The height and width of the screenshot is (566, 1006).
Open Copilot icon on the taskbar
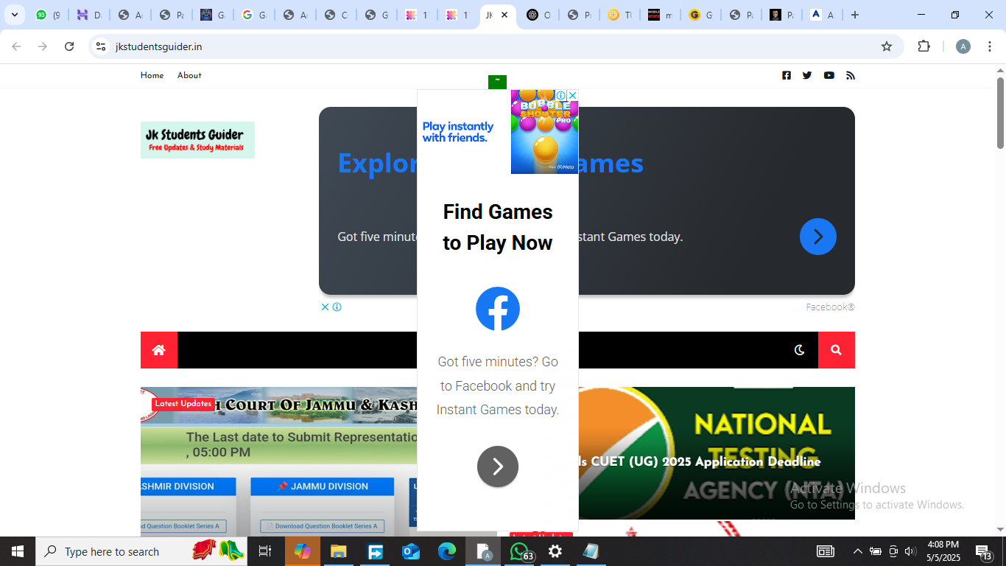(x=303, y=551)
